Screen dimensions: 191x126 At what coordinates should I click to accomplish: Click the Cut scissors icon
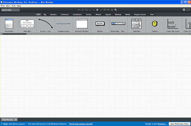(90, 10)
